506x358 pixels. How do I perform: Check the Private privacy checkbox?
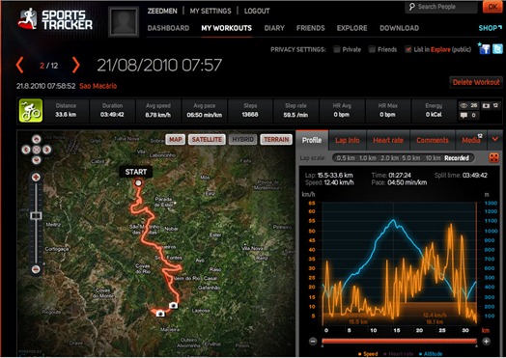pos(337,49)
